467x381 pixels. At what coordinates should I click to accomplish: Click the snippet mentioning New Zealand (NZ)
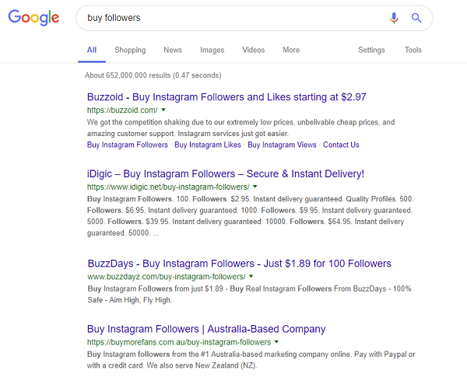(251, 360)
